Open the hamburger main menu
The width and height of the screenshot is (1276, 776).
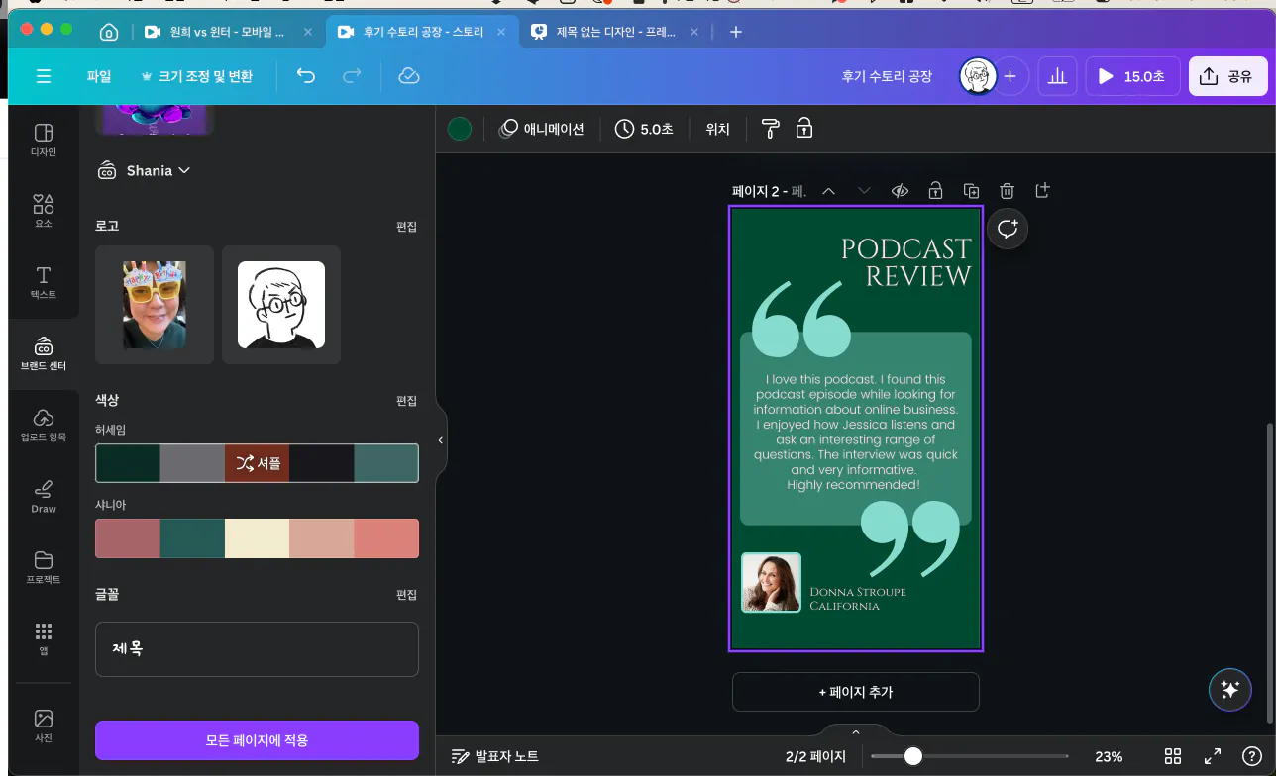[x=44, y=76]
